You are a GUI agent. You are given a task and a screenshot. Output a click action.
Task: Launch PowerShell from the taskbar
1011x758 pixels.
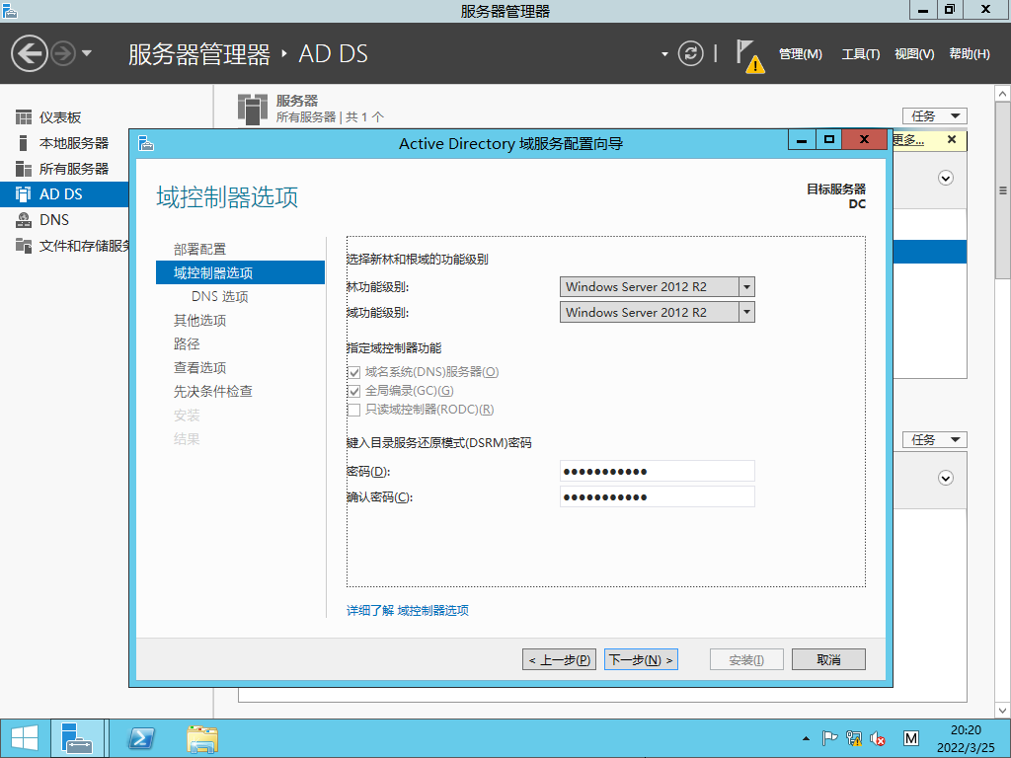pos(141,738)
